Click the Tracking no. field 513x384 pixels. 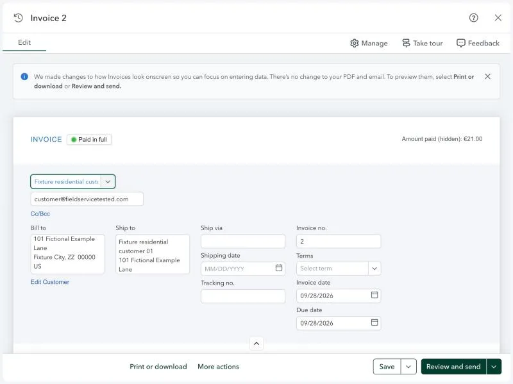point(243,296)
